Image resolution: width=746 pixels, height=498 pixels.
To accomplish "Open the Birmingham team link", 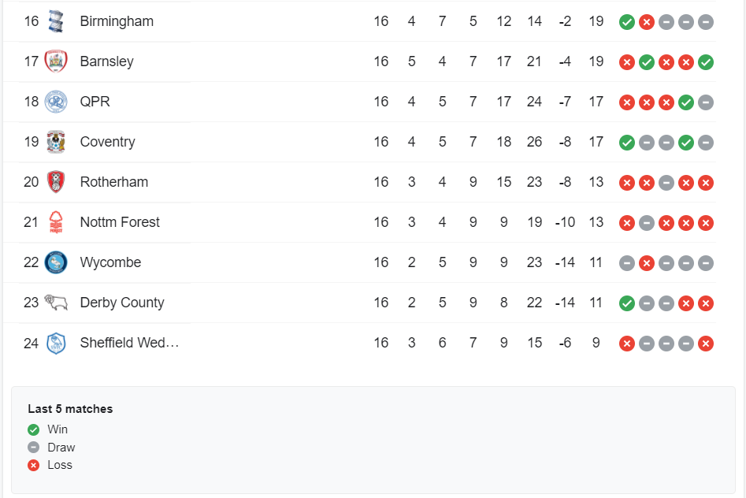I will point(117,21).
